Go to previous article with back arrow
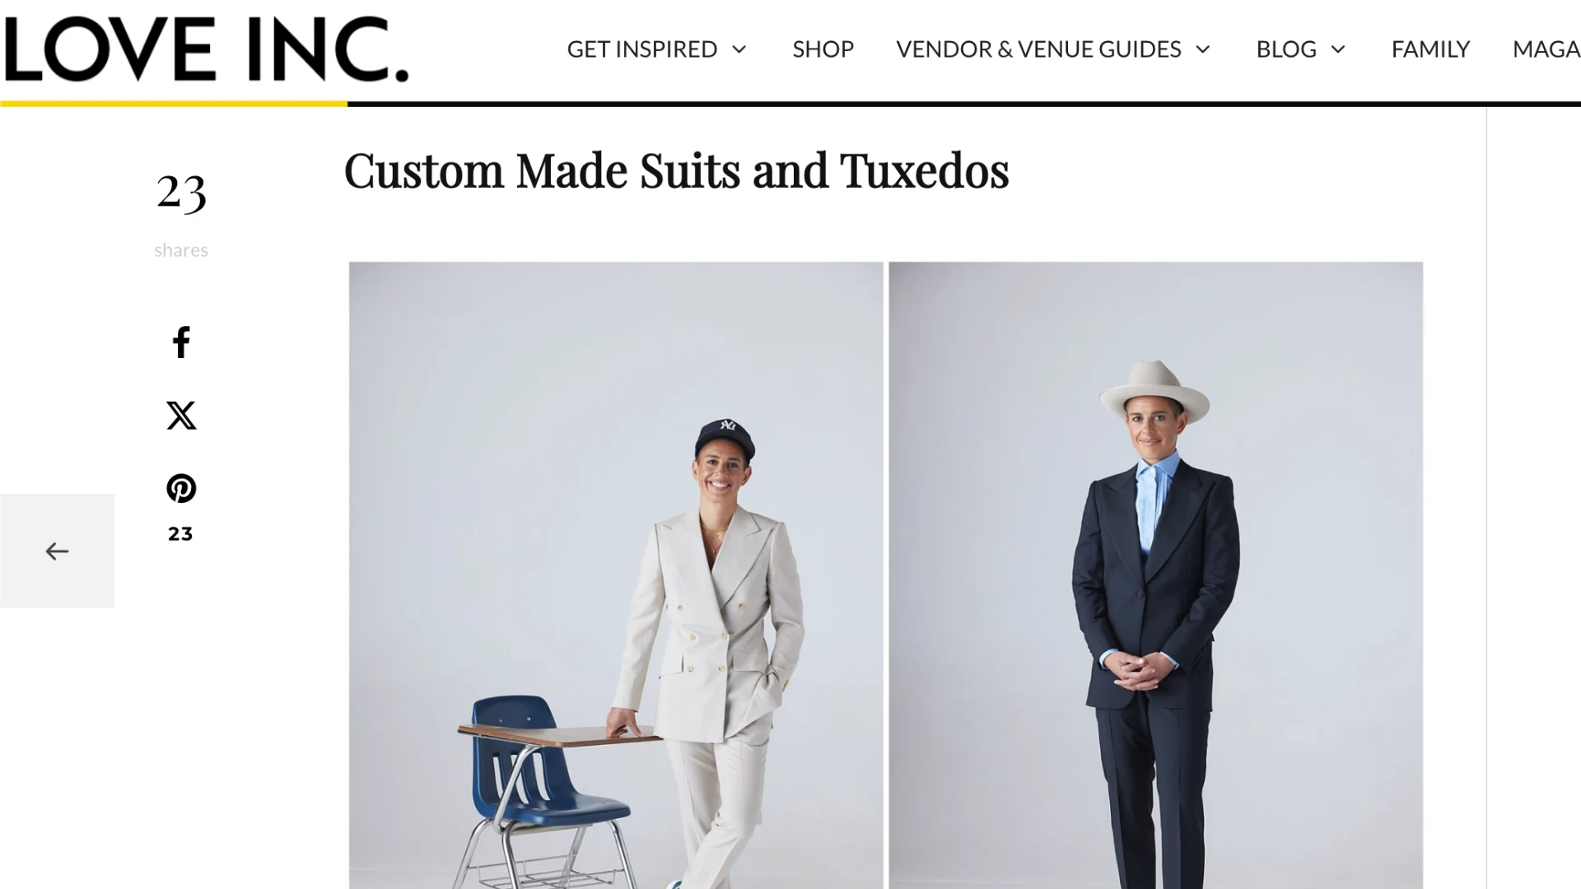 pos(57,551)
